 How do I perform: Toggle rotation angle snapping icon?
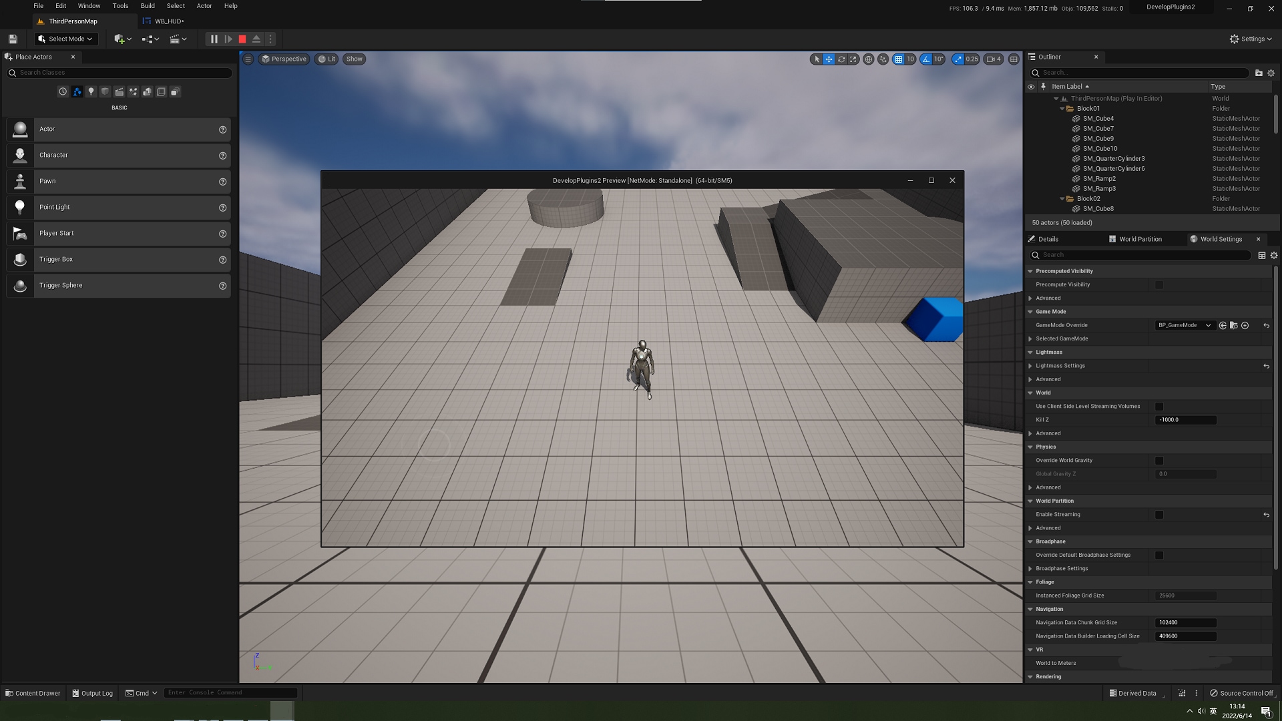click(926, 59)
